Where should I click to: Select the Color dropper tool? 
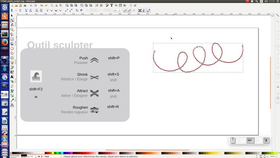(x=12, y=101)
